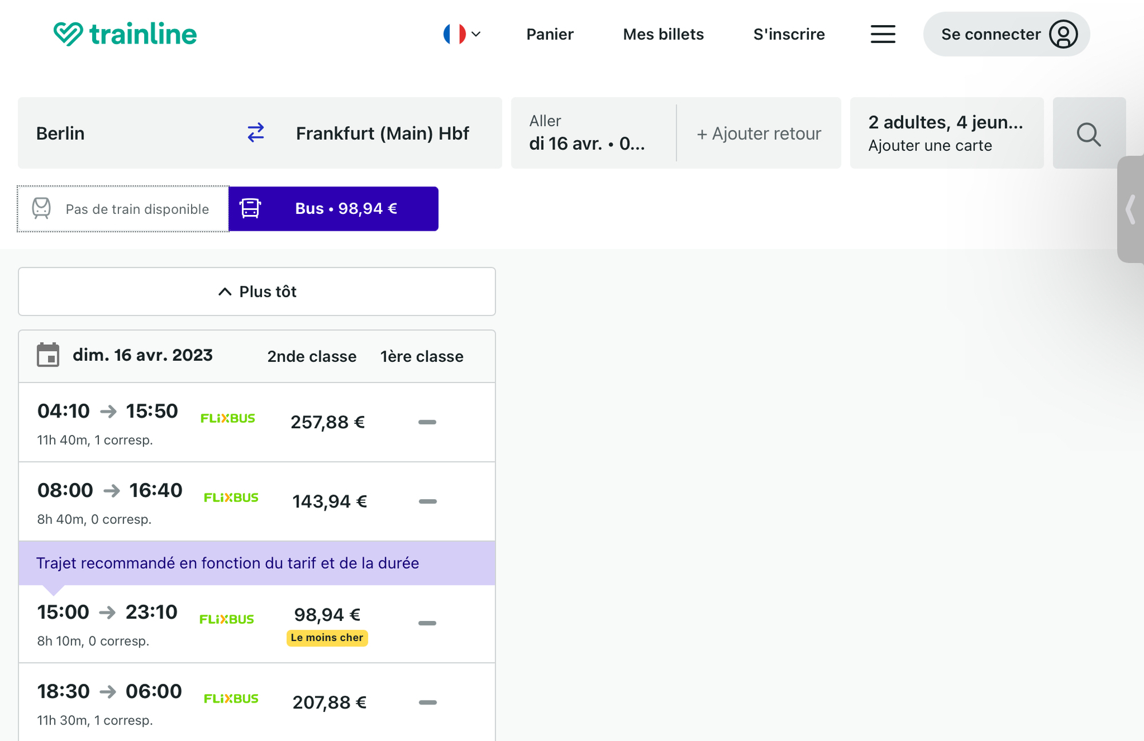Open the passengers selector 2 adultes

point(946,133)
